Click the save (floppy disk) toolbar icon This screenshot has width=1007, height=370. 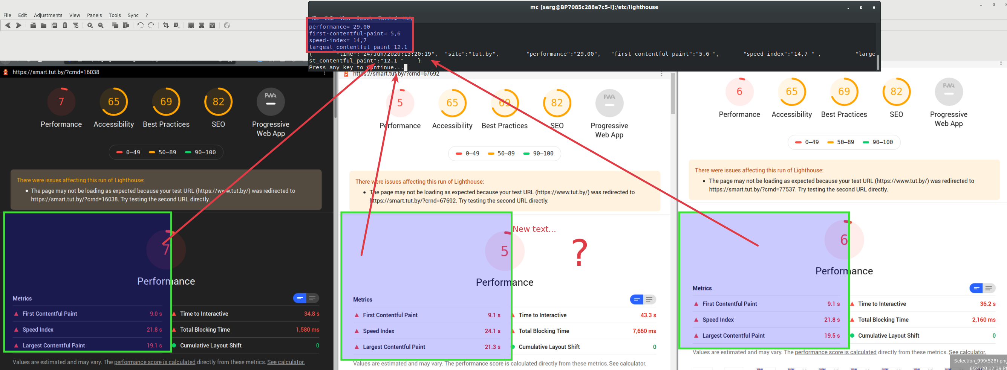[x=54, y=25]
